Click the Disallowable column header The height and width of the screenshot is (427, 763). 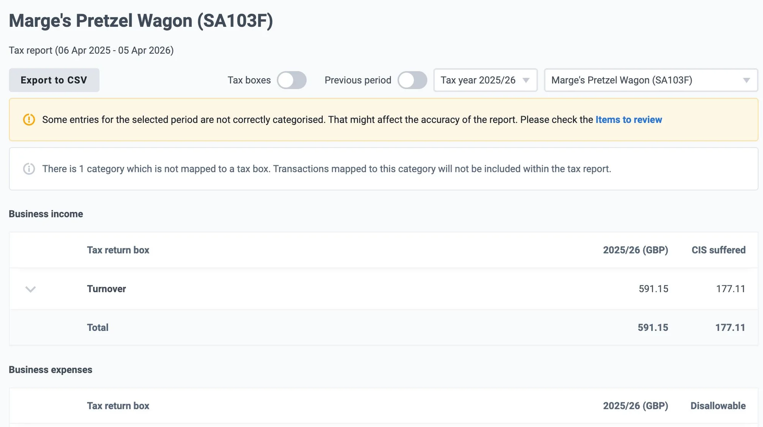tap(718, 406)
